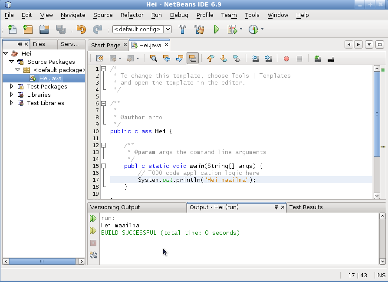Image resolution: width=388 pixels, height=282 pixels.
Task: Click the Projects panel horizontal scrollbar thumb
Action: coord(42,261)
